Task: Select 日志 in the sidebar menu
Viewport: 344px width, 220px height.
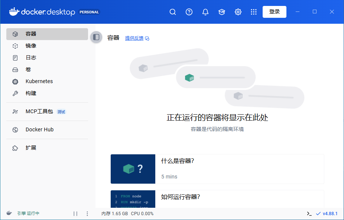Action: [x=47, y=58]
